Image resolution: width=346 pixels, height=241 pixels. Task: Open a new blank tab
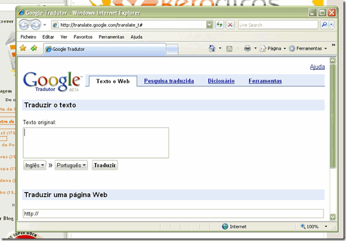click(172, 49)
